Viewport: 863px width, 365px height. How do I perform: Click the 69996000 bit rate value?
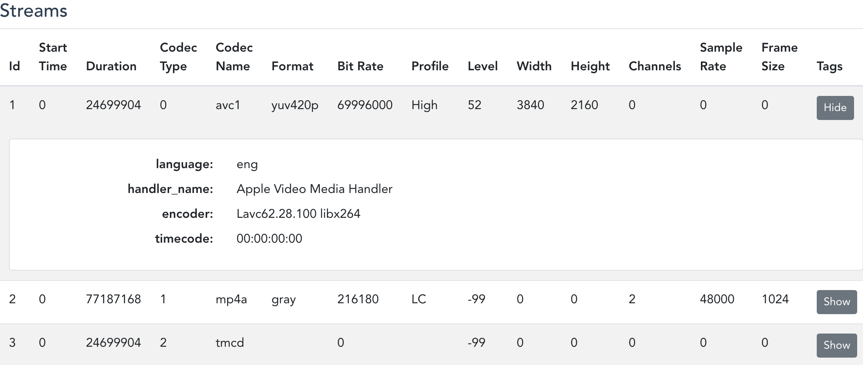(x=365, y=105)
